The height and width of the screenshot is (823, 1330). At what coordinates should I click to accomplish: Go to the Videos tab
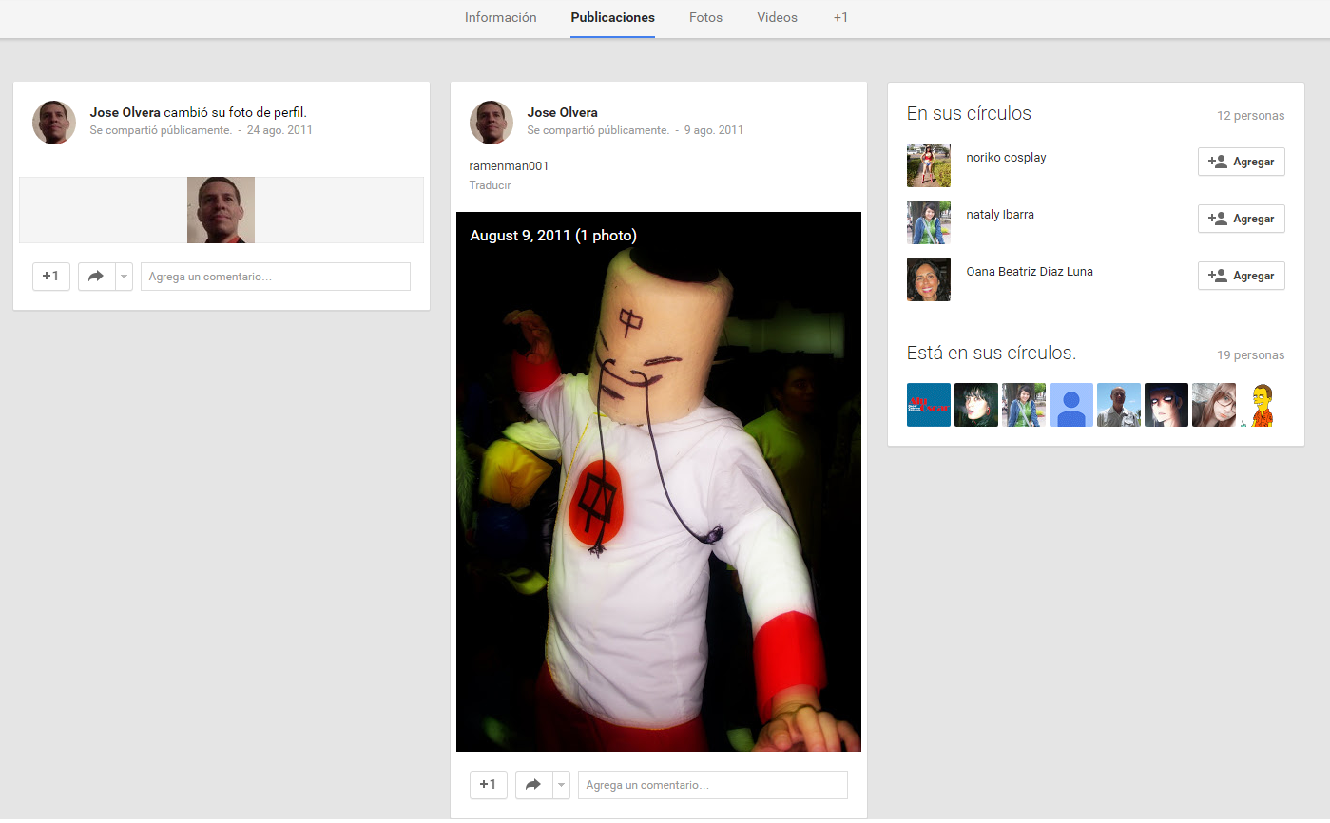click(777, 17)
